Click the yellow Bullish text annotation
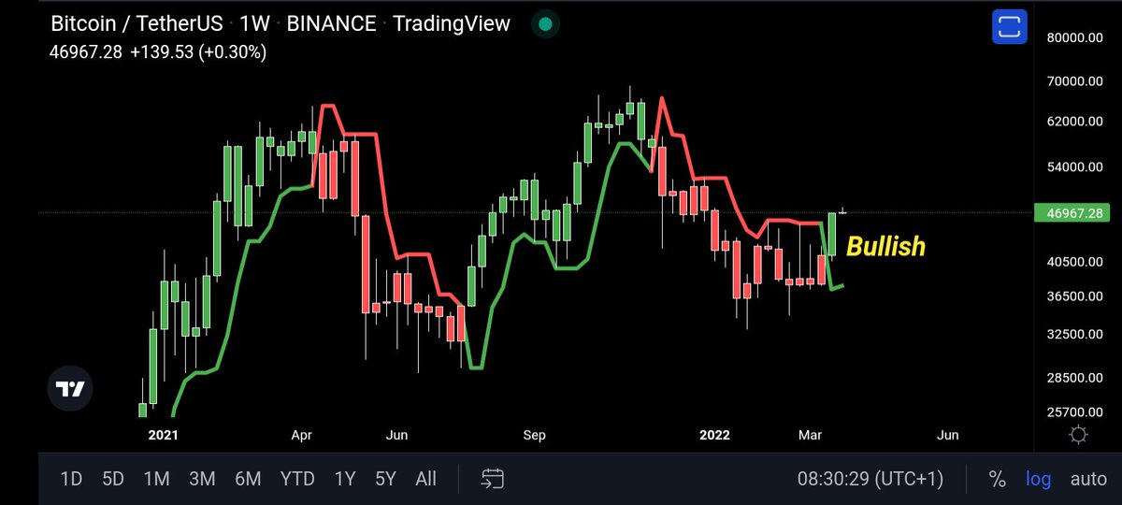The height and width of the screenshot is (505, 1122). pos(885,246)
